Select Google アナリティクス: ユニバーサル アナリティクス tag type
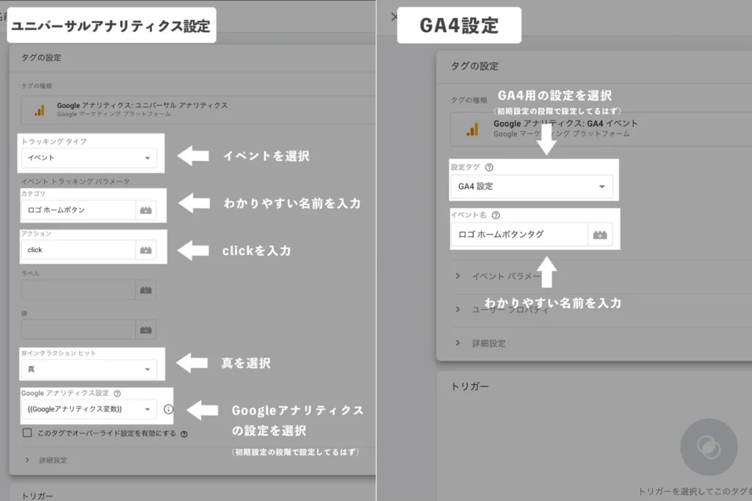This screenshot has height=501, width=752. coord(198,110)
